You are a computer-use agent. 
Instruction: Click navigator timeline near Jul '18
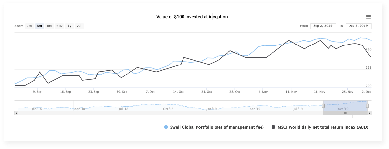click(x=123, y=109)
